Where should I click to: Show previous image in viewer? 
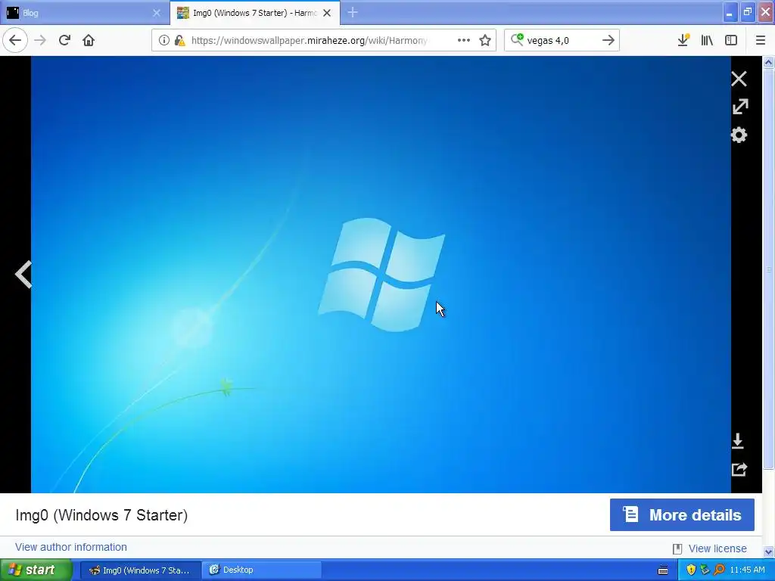pyautogui.click(x=23, y=274)
